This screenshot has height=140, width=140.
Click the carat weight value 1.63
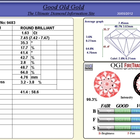[x=25, y=33]
